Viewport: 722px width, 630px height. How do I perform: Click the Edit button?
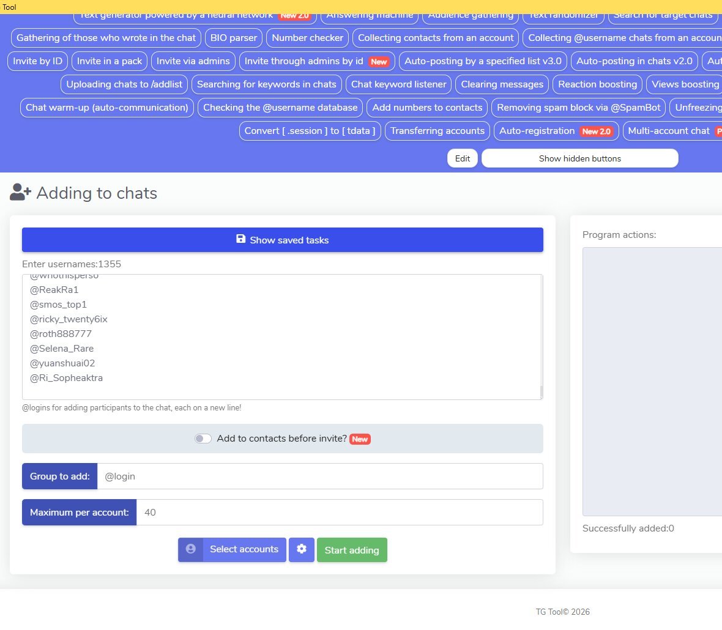coord(463,158)
